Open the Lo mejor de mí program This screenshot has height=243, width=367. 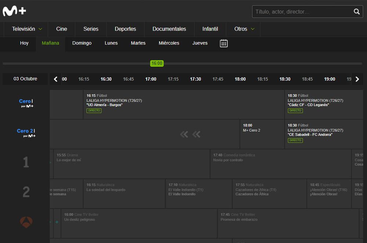[x=131, y=164]
